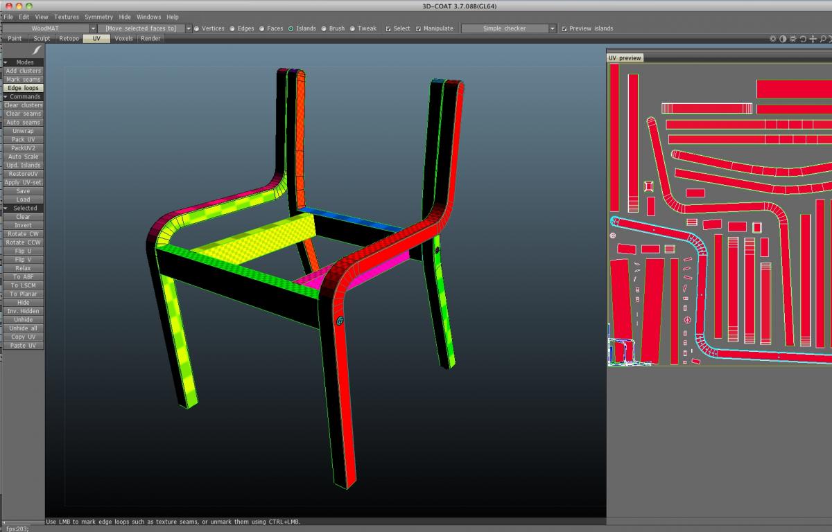Click the sun light-intensity icon
Screen dimensions: 832x532
(773, 39)
